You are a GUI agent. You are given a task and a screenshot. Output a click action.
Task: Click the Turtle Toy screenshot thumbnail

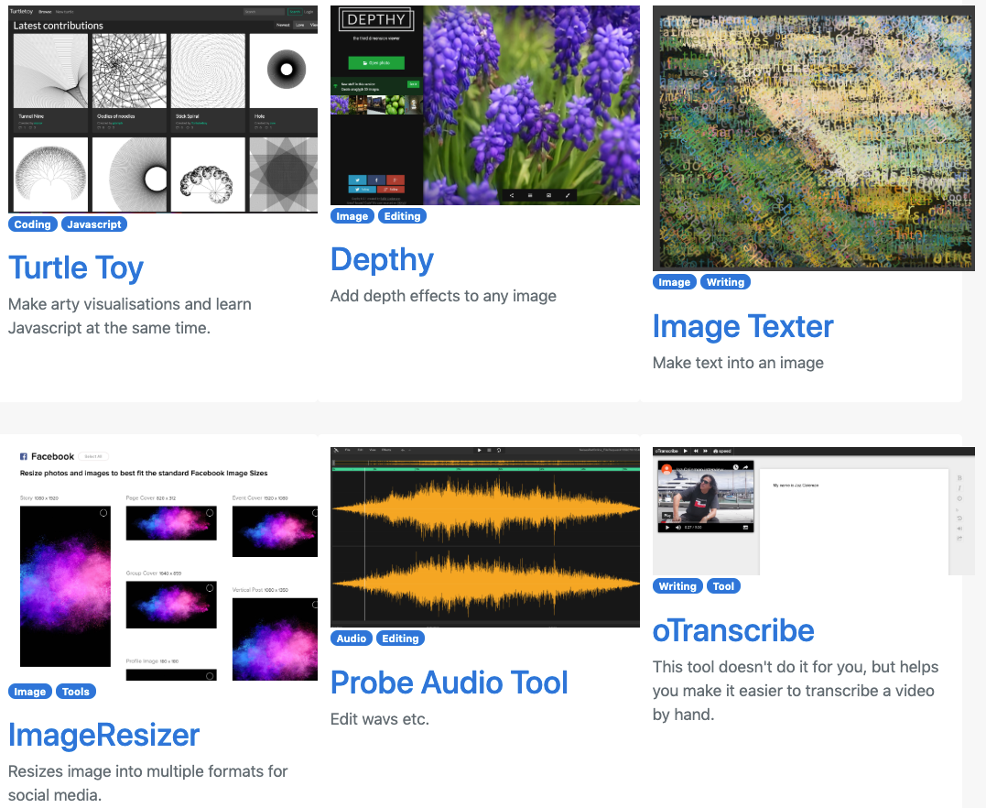tap(163, 110)
